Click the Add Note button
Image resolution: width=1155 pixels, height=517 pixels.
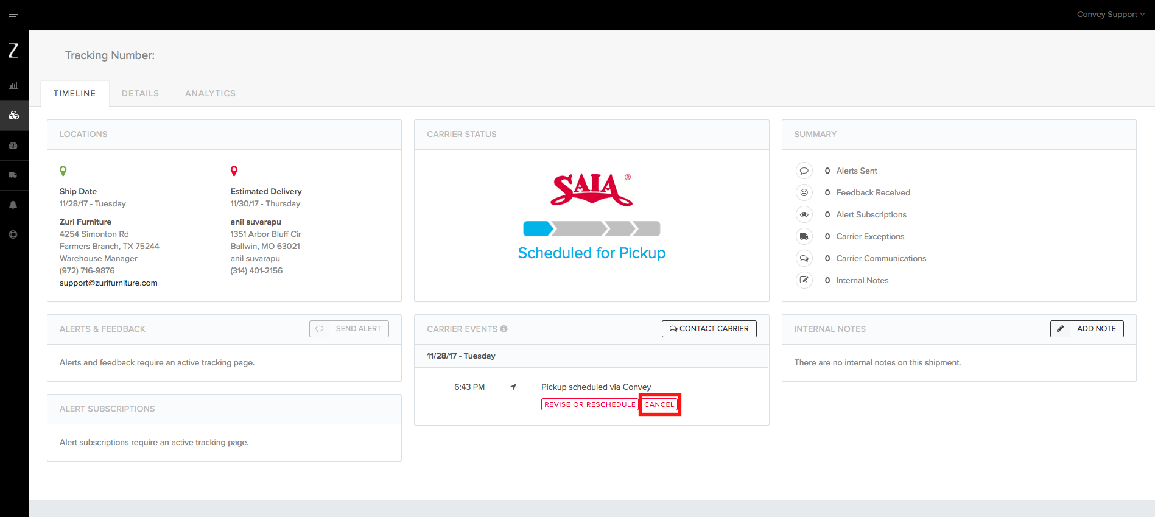click(1087, 329)
